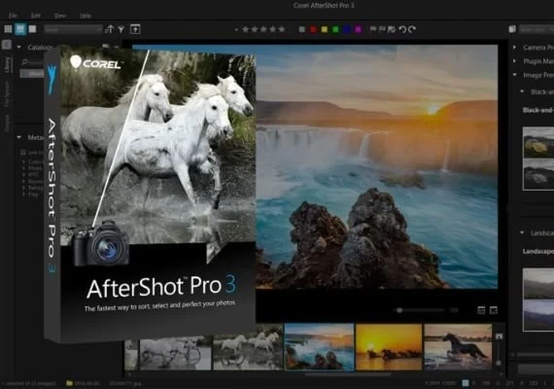Open the File menu
Image resolution: width=554 pixels, height=389 pixels.
click(13, 16)
